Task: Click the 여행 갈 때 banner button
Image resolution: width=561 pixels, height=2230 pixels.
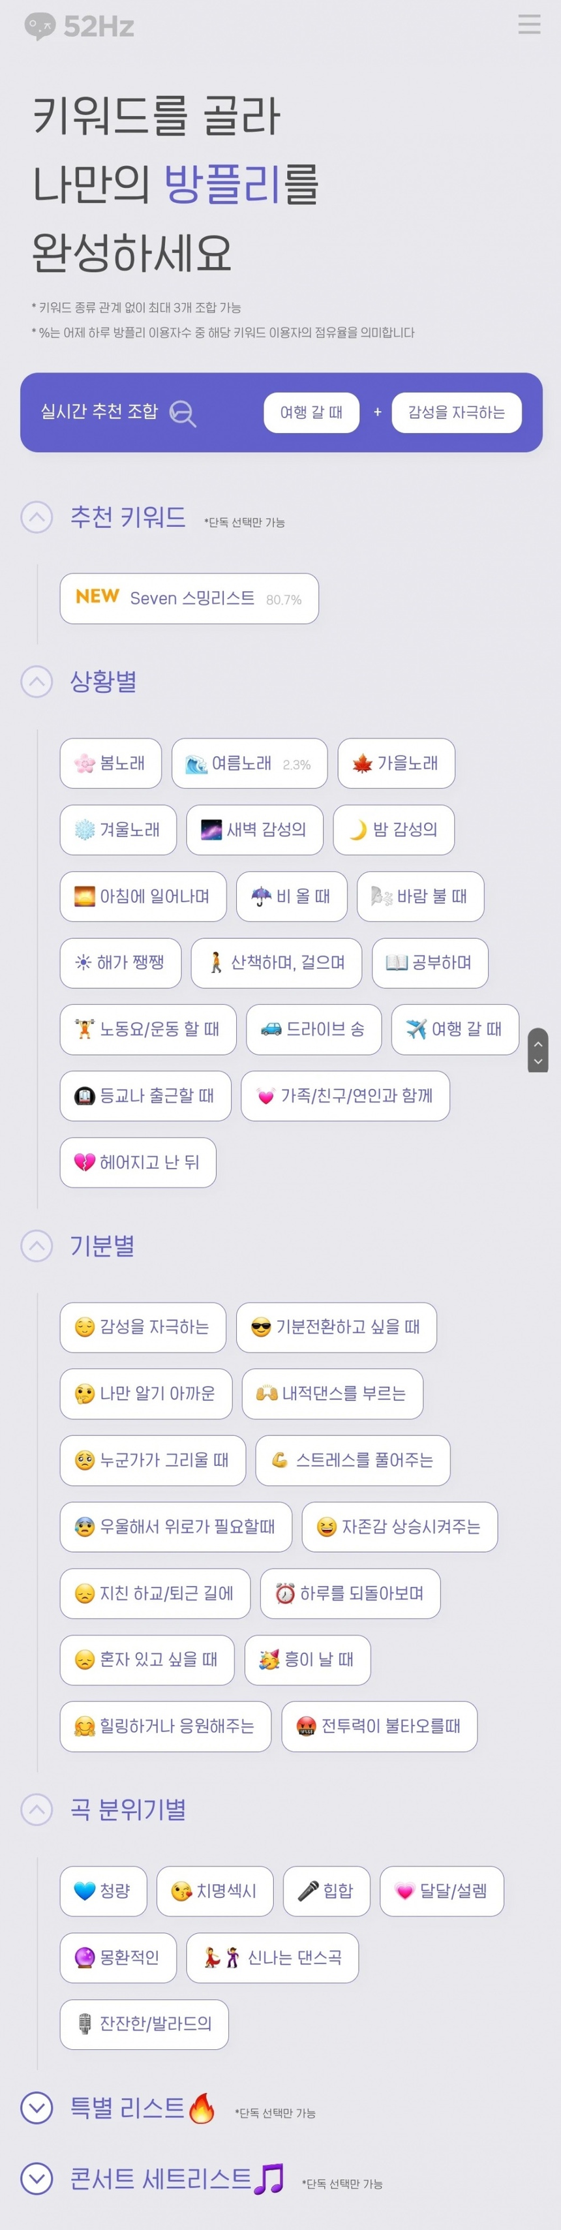Action: (x=311, y=413)
